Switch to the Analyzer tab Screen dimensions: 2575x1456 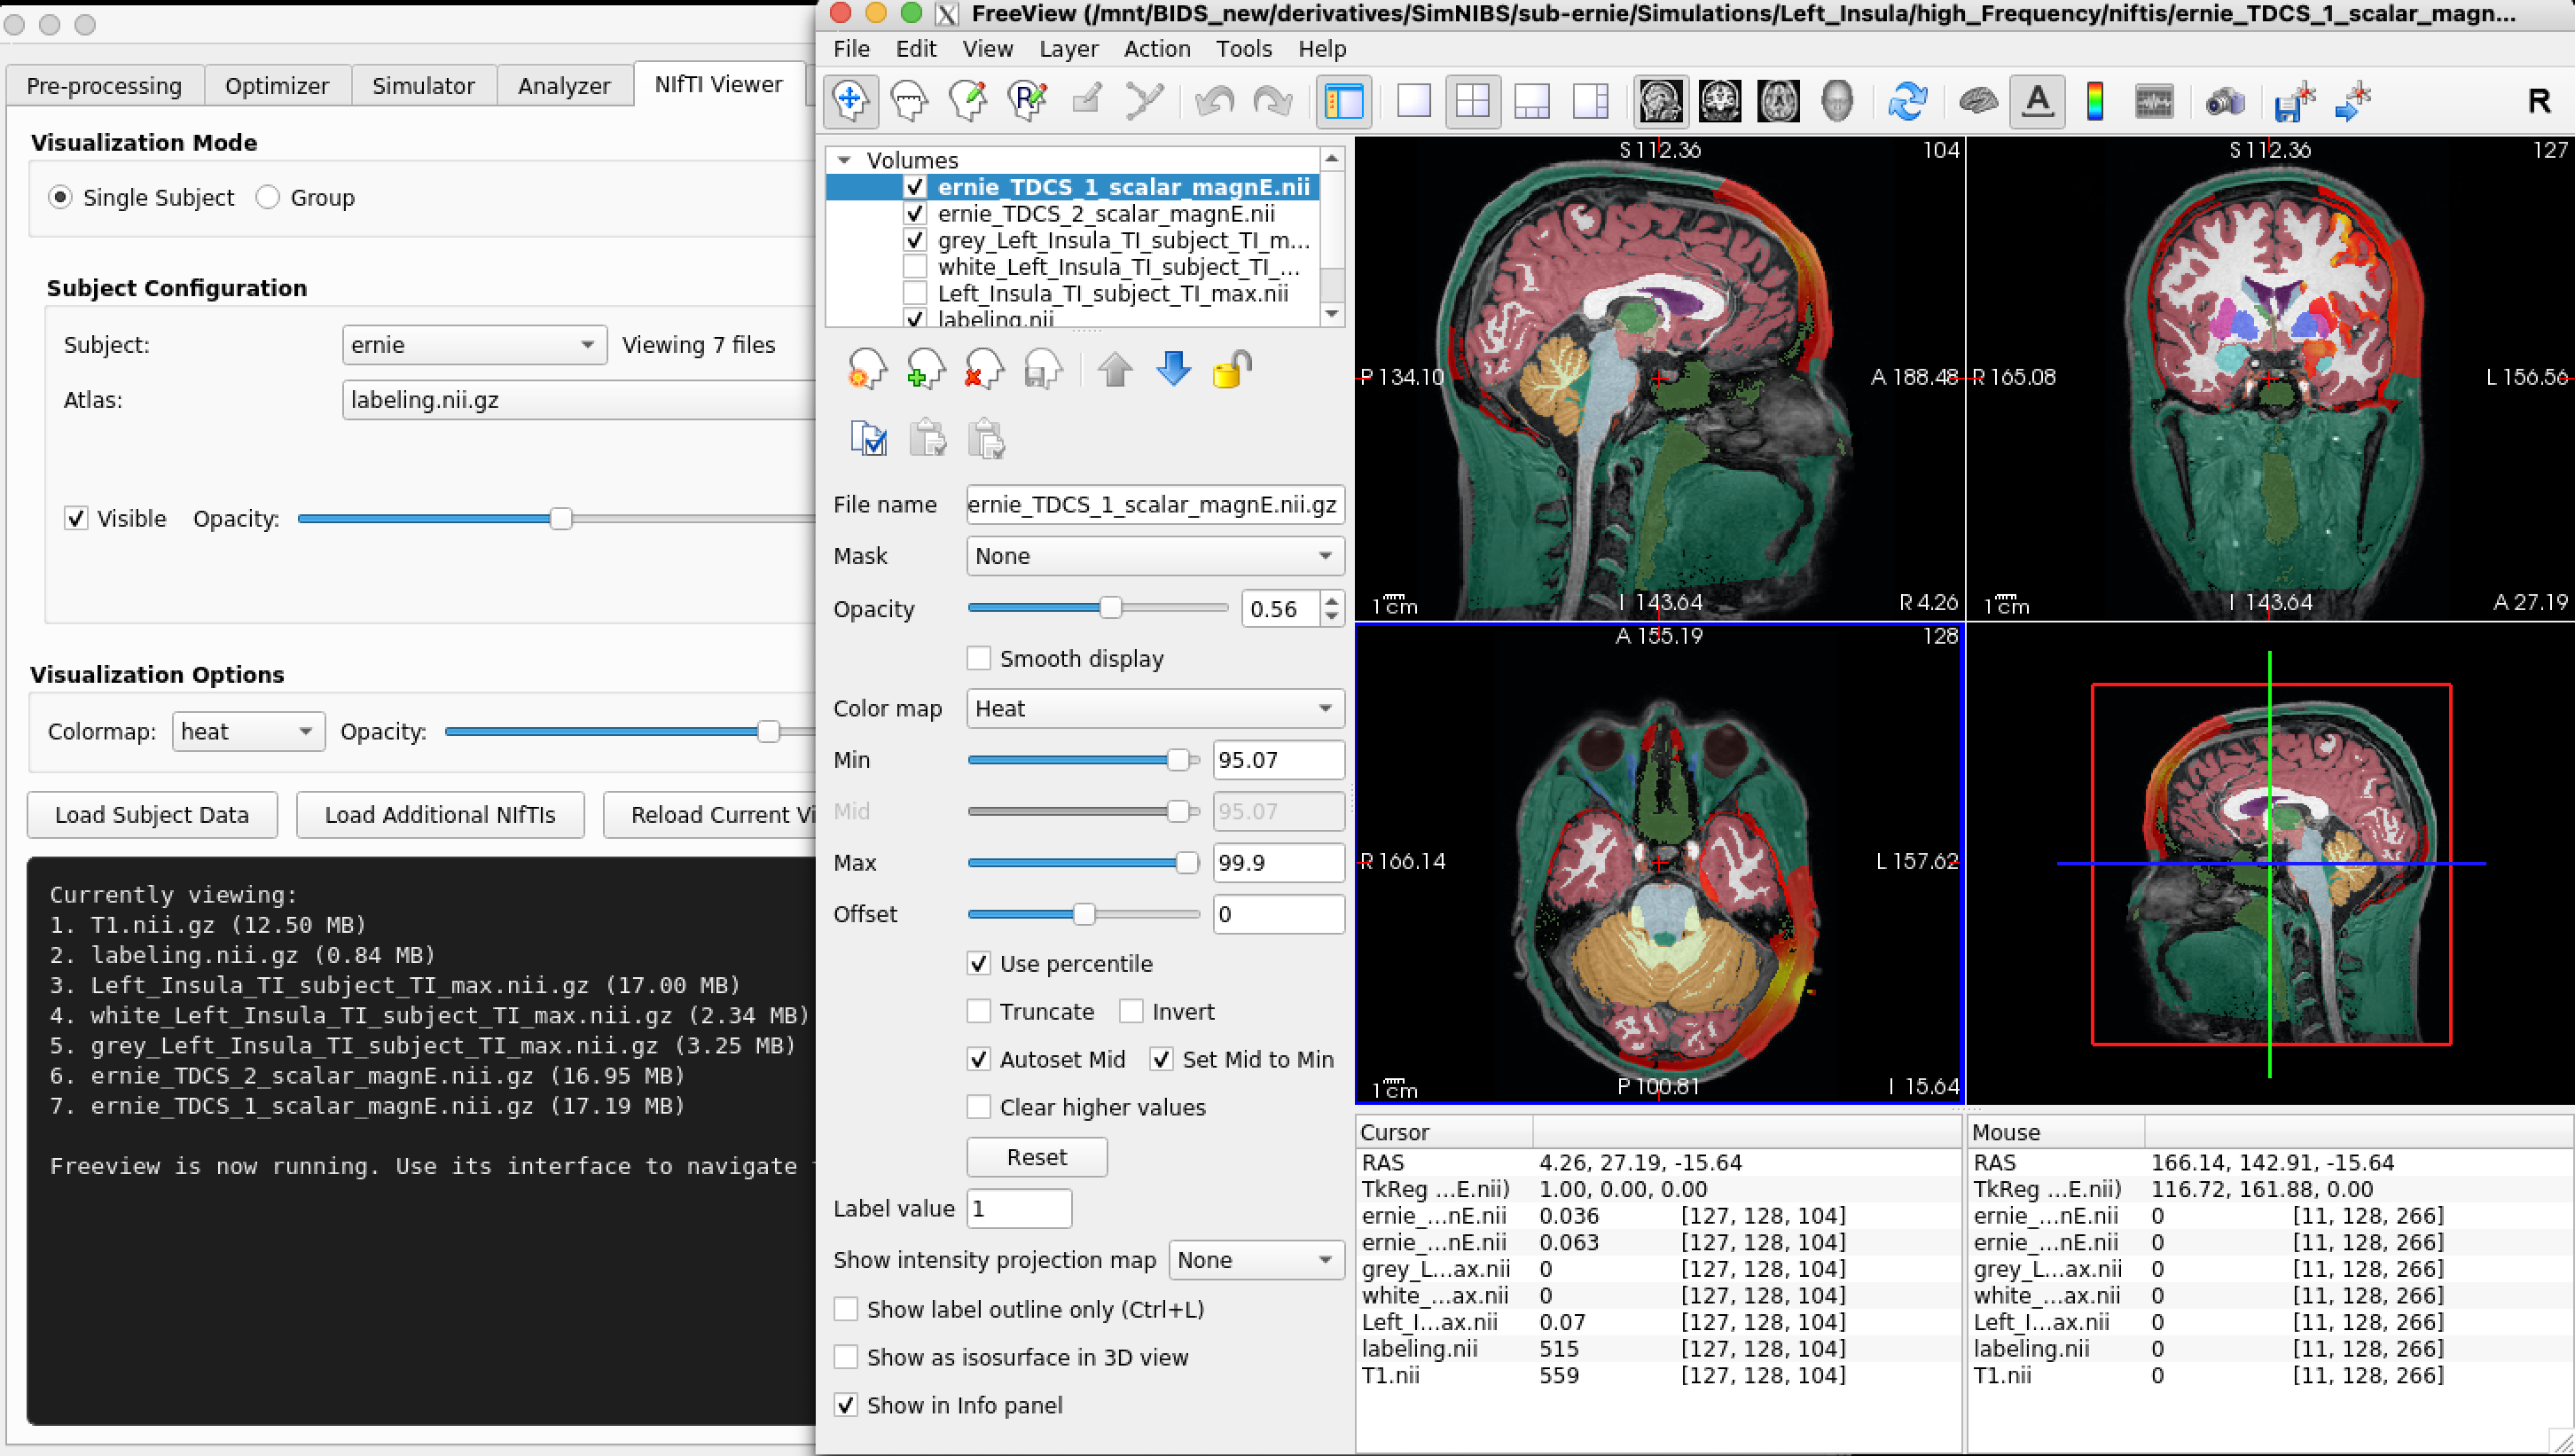[563, 86]
